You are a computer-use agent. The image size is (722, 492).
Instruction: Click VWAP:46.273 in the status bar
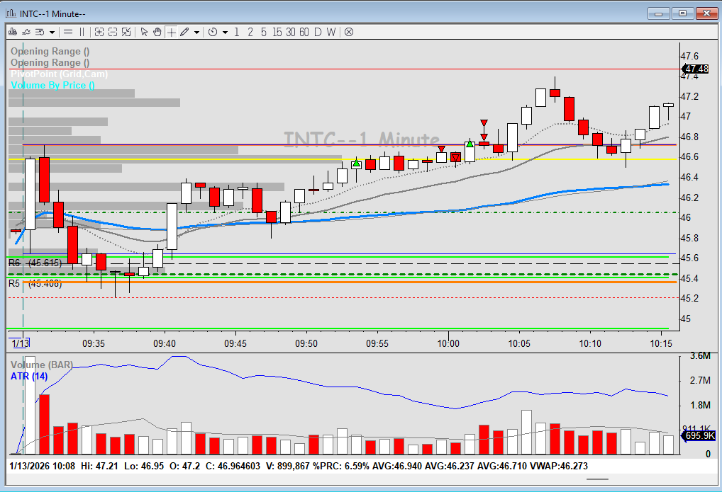[x=559, y=466]
